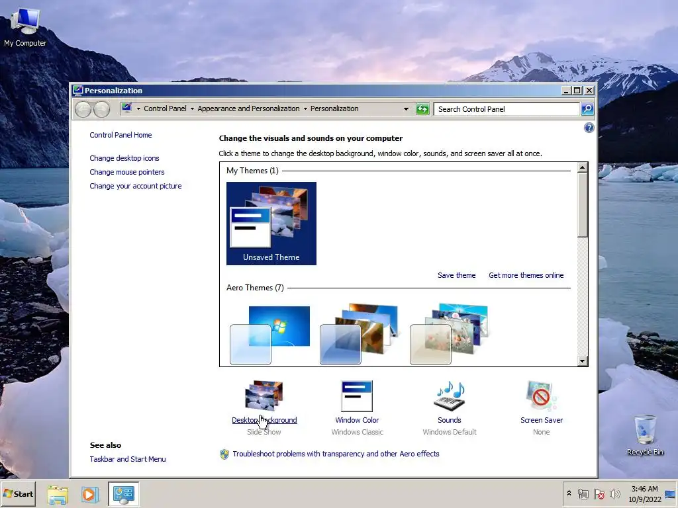Click the help question mark icon

click(589, 128)
